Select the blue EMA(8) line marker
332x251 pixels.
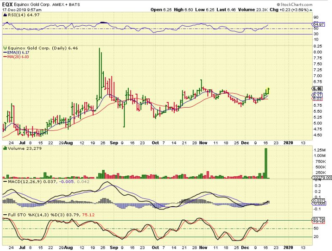[5, 53]
